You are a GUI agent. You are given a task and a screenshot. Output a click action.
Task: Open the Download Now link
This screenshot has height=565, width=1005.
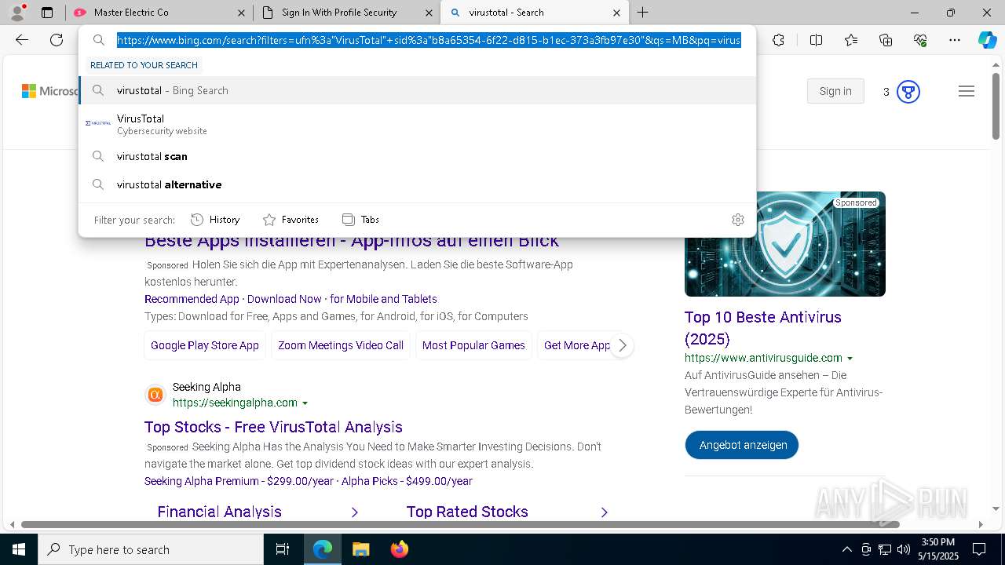[284, 299]
